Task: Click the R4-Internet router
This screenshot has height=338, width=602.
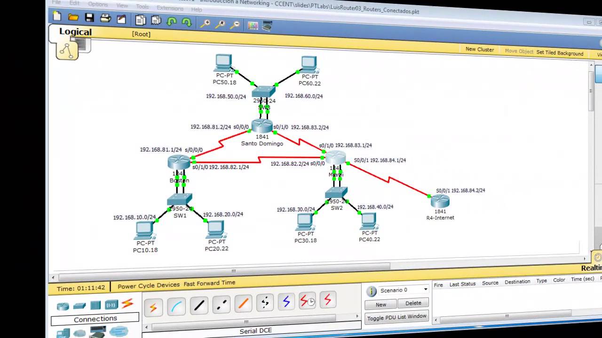Action: point(440,201)
